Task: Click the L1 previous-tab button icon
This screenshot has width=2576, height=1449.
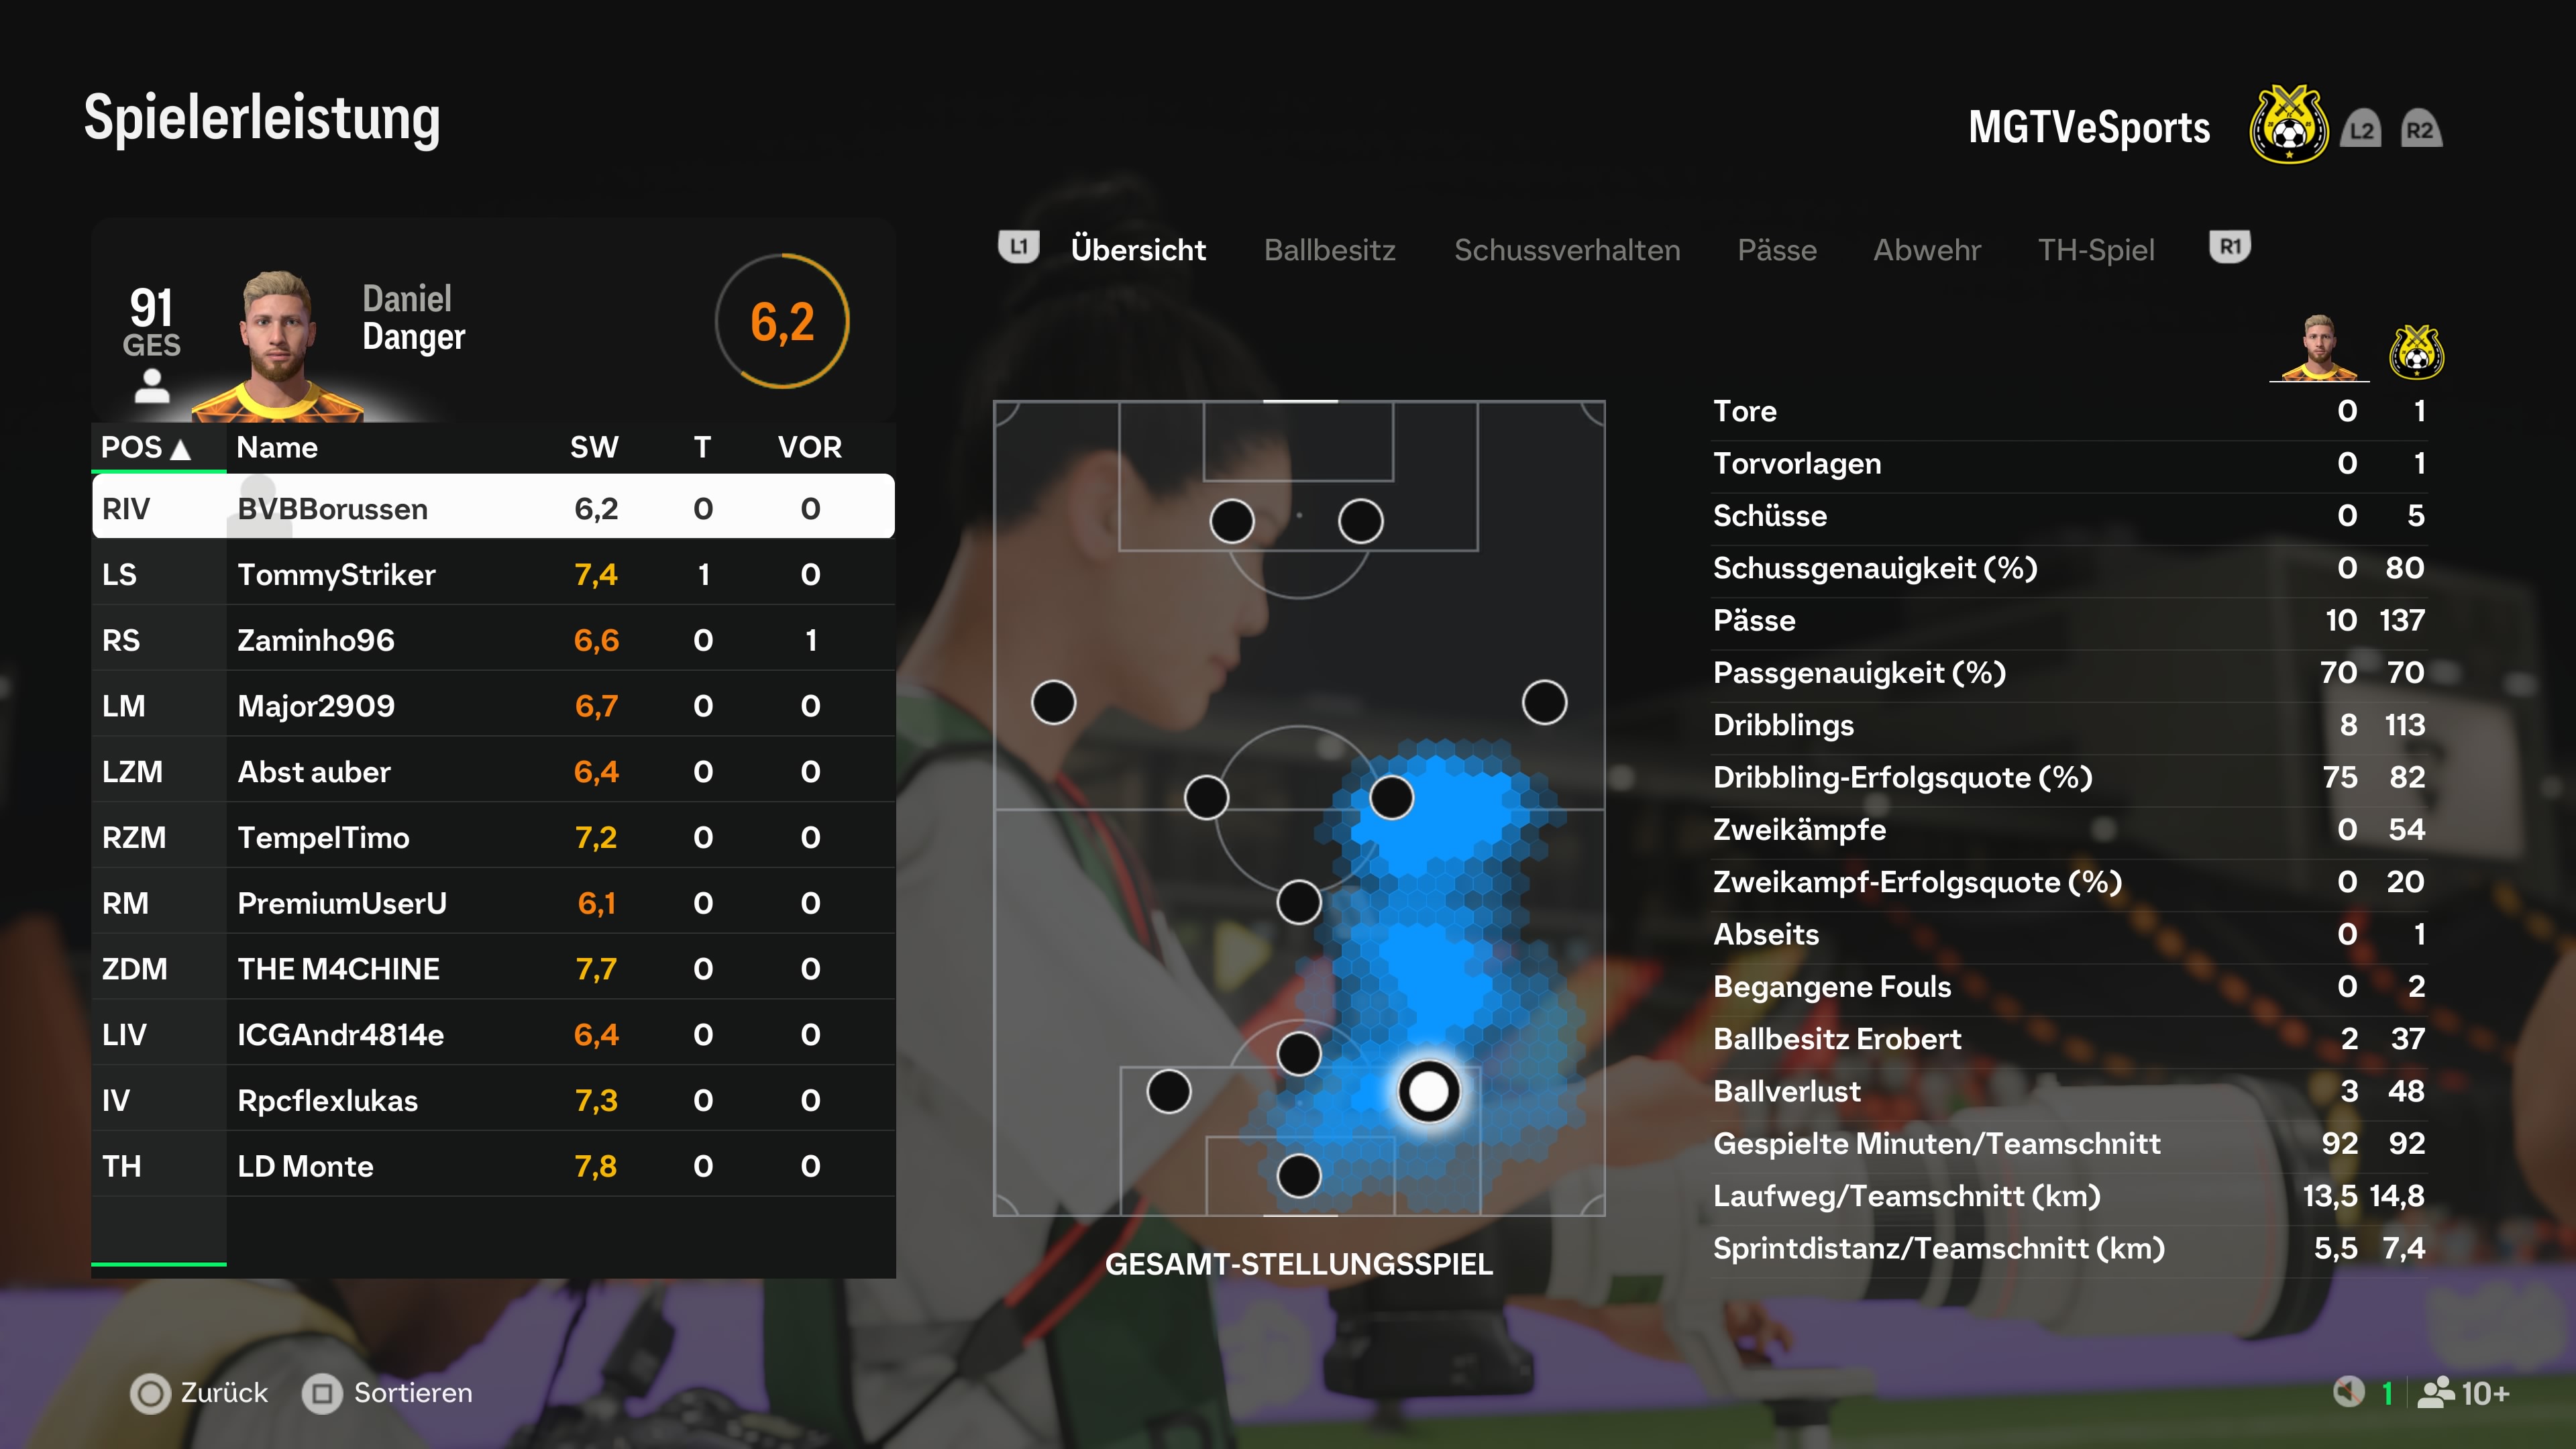Action: coord(1018,247)
